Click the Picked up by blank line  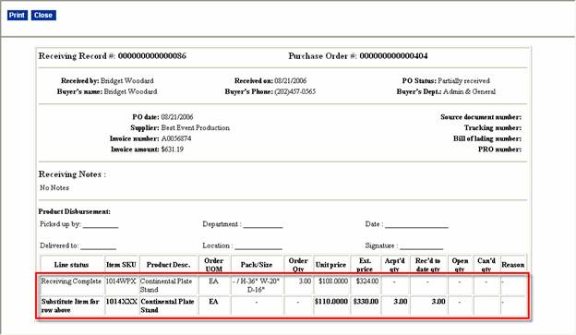(x=101, y=225)
